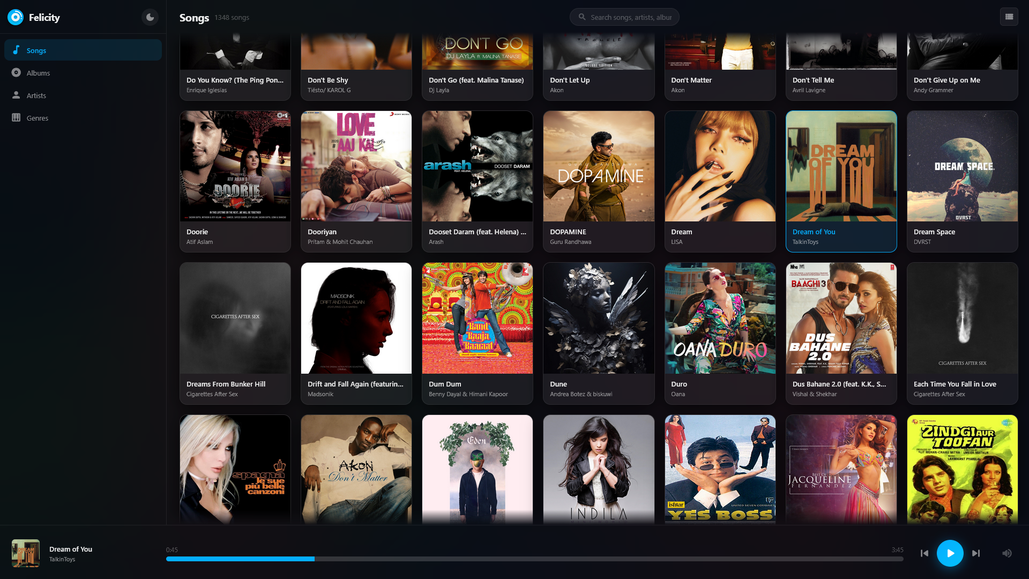
Task: Select the Dream of You song card
Action: 841,181
